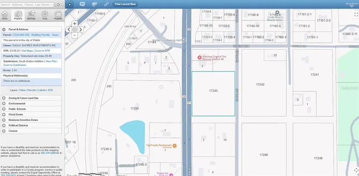Expand the Zoning & Future Land Use section
Image resolution: width=359 pixels, height=176 pixels.
[x=4, y=98]
